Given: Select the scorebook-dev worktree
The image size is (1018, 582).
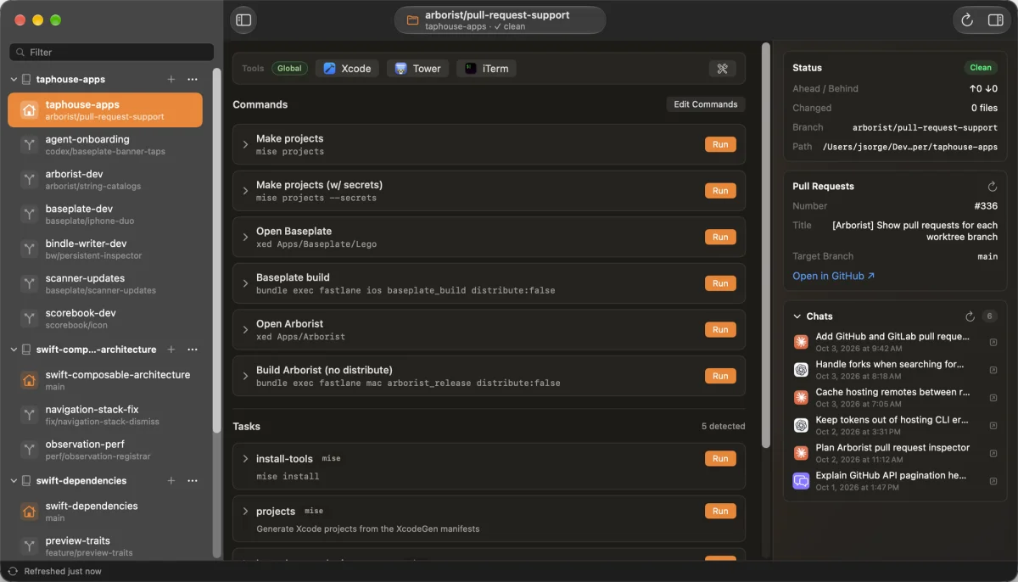Looking at the screenshot, I should (x=105, y=319).
